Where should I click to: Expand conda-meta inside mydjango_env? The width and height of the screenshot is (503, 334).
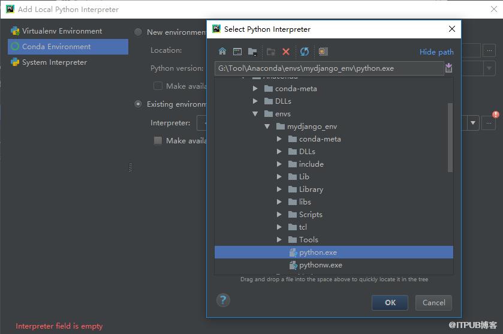(279, 139)
